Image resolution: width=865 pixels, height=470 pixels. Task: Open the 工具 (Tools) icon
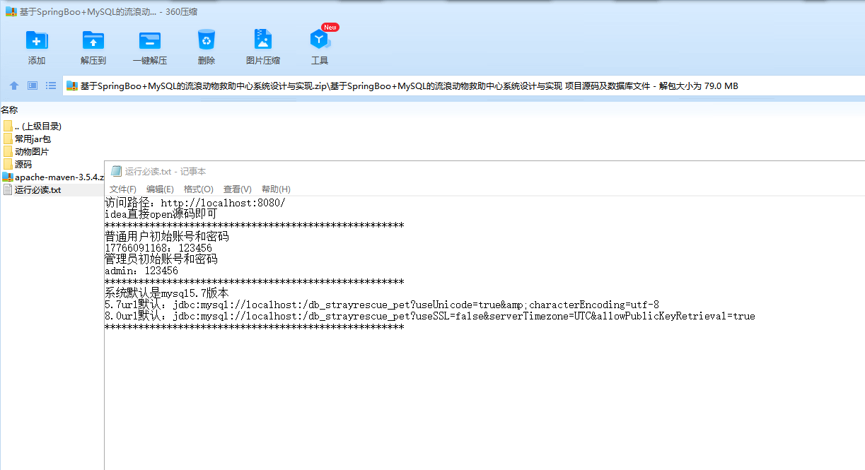coord(320,40)
